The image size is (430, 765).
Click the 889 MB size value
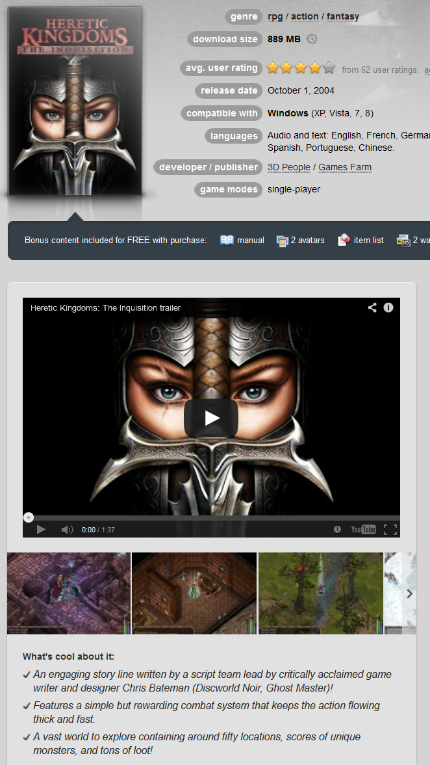coord(285,39)
